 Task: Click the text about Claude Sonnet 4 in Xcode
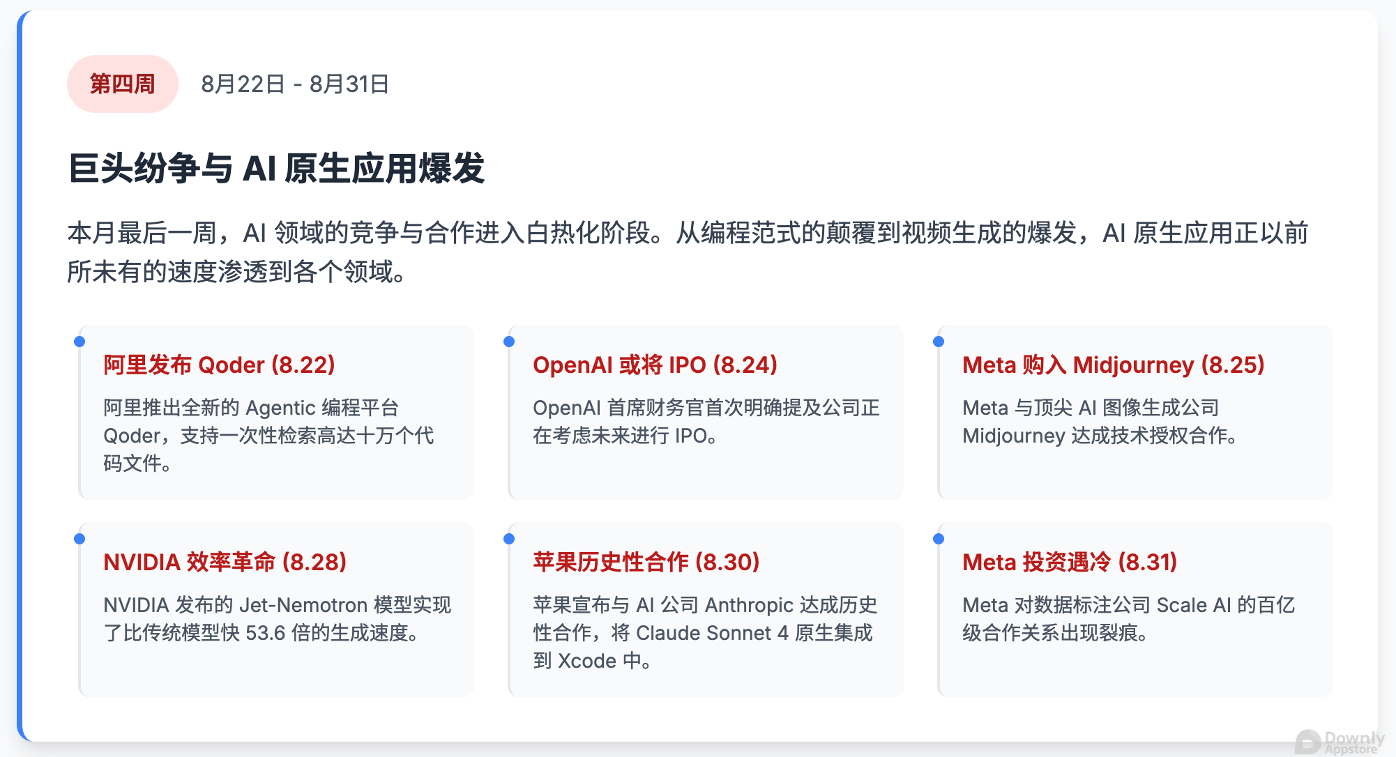tap(705, 632)
